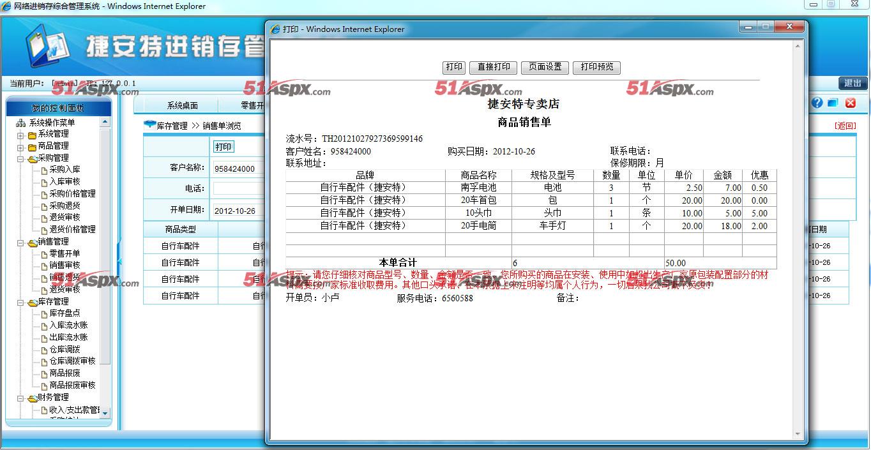This screenshot has width=871, height=450.
Task: Open 零售开单 in the menu tree
Action: [x=64, y=253]
